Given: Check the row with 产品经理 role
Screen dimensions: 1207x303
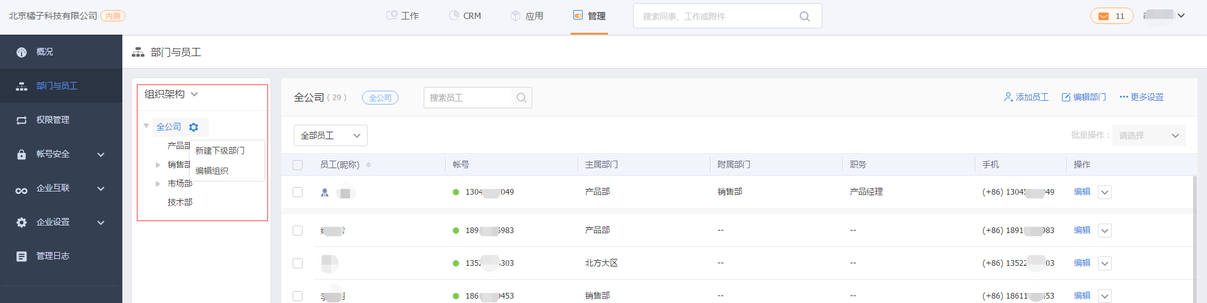Looking at the screenshot, I should (x=298, y=192).
